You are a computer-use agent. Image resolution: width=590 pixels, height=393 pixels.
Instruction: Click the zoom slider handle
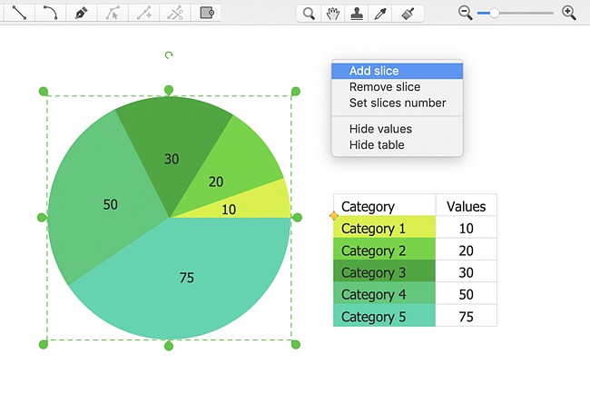(x=494, y=13)
